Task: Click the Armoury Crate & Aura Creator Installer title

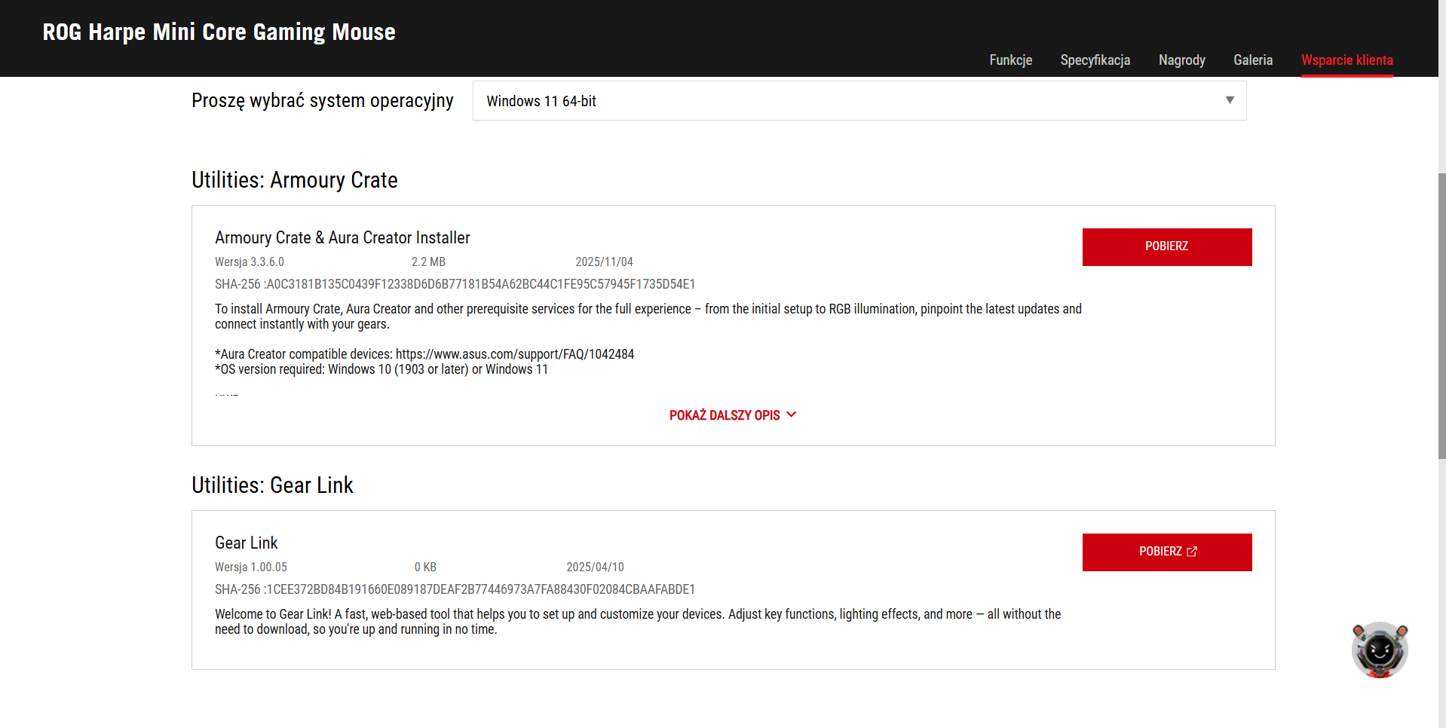Action: coord(342,238)
